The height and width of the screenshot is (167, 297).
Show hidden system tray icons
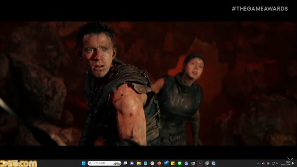(x=258, y=163)
